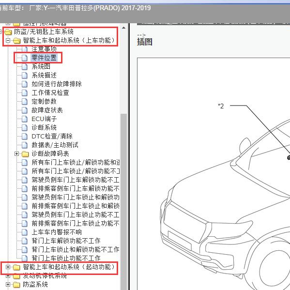The width and height of the screenshot is (290, 290).
Task: Open the 故障症状表 page
Action: pos(47,110)
